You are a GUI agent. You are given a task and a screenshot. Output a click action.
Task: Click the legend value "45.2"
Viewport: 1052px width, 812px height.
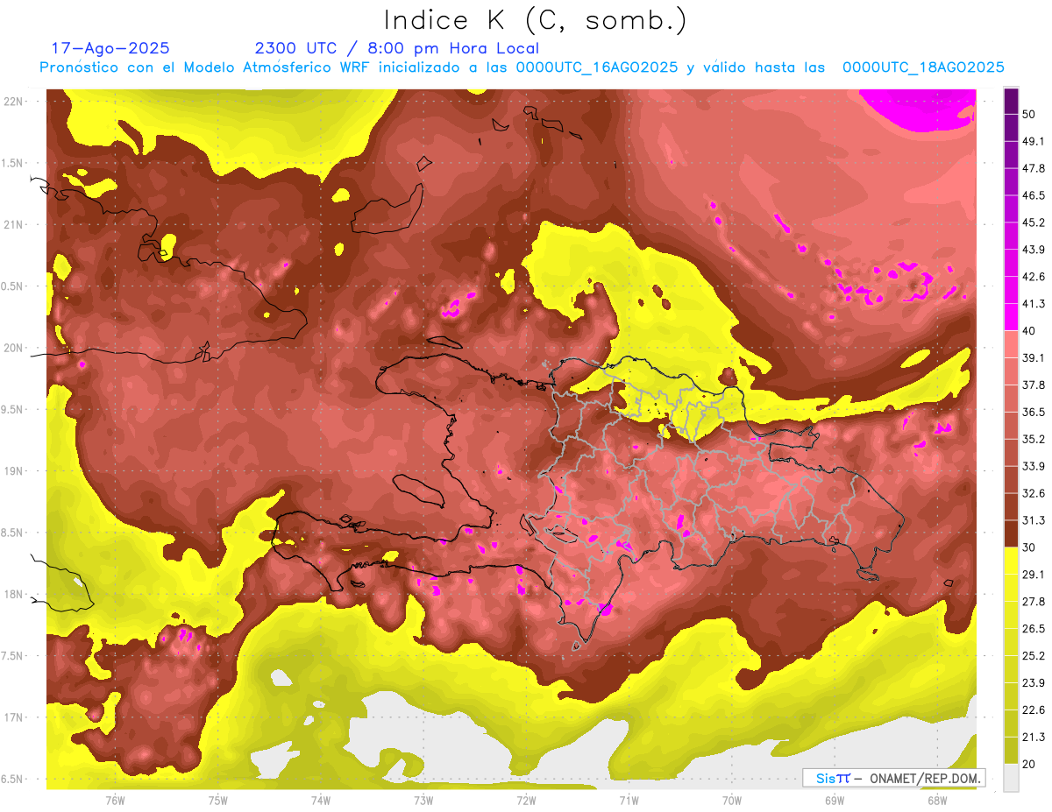(x=1034, y=222)
